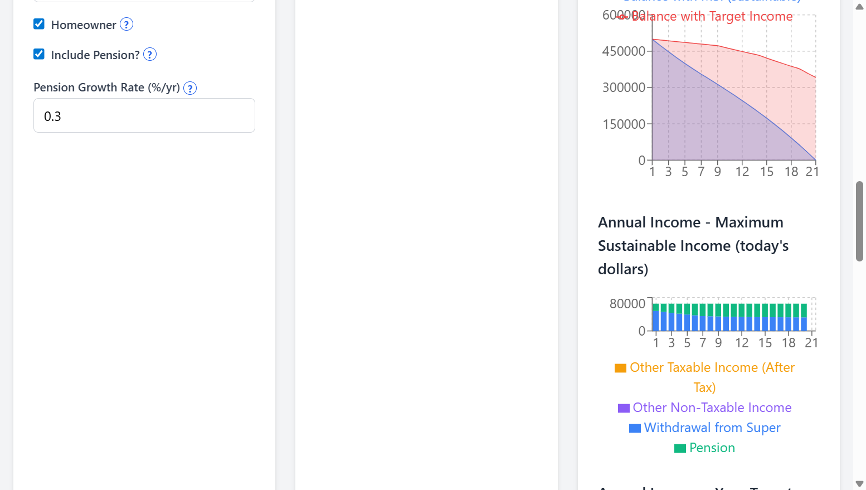
Task: Show help for Pension Growth Rate
Action: click(190, 88)
